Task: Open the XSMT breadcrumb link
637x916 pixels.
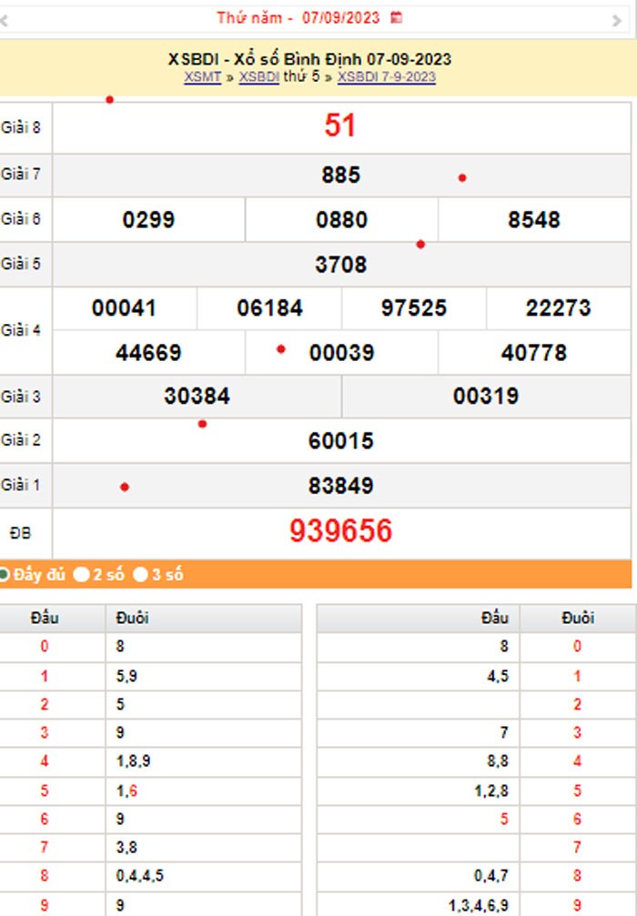Action: (202, 77)
